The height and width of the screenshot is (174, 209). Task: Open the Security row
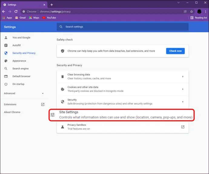[122, 102]
